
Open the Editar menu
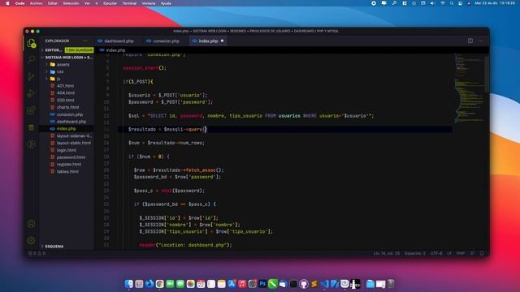coord(52,3)
